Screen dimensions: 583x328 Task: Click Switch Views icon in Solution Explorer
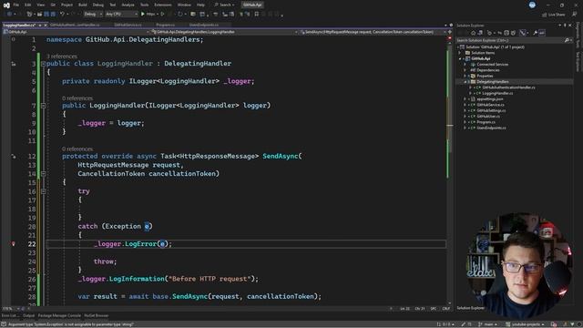(x=480, y=33)
